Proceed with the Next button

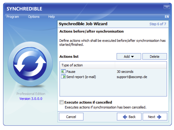[155, 117]
